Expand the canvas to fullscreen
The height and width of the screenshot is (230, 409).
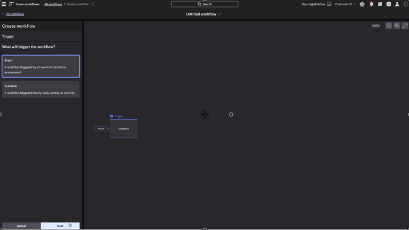(405, 26)
